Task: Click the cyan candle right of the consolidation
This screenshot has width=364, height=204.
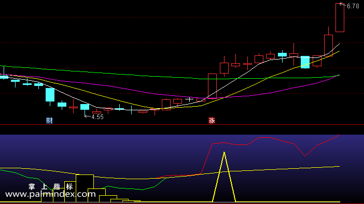Action: (305, 62)
